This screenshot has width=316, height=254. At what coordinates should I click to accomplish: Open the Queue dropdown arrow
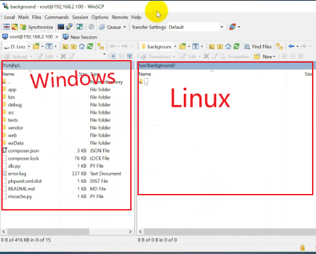(125, 27)
